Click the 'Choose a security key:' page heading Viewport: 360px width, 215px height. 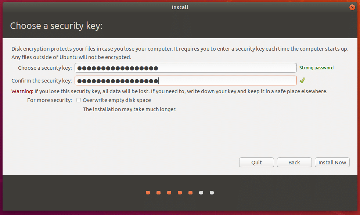coord(56,26)
